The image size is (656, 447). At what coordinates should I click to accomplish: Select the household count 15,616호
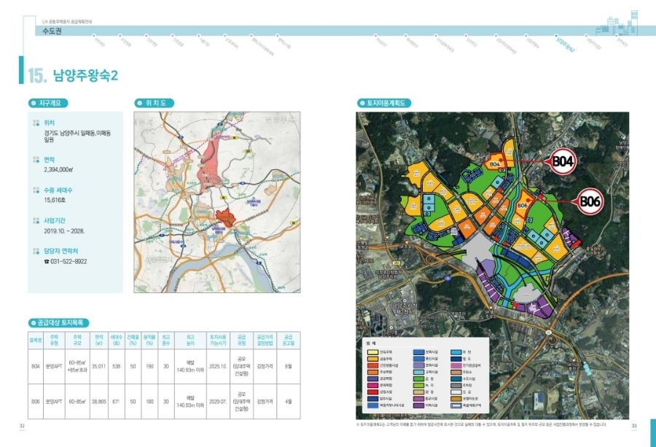pyautogui.click(x=55, y=201)
